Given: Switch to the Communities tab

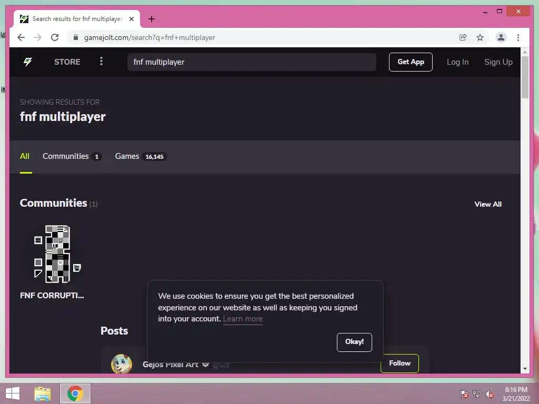Looking at the screenshot, I should (72, 156).
